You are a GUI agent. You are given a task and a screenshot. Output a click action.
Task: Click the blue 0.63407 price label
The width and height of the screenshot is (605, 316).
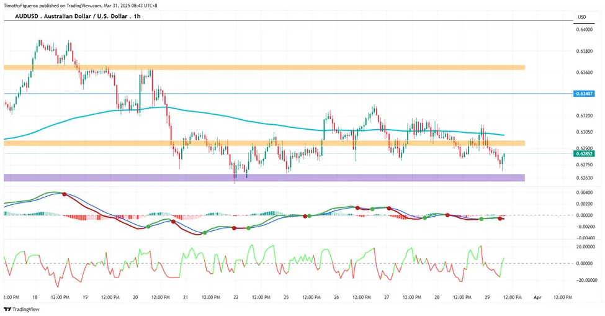click(x=584, y=94)
